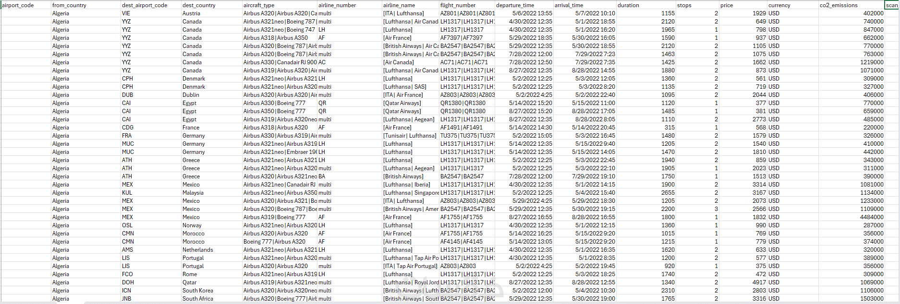
Task: Select the airline_number header cell
Action: coord(350,5)
